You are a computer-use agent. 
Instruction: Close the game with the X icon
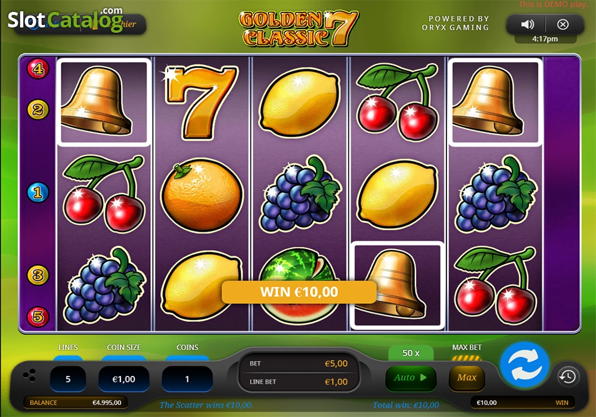tap(563, 24)
